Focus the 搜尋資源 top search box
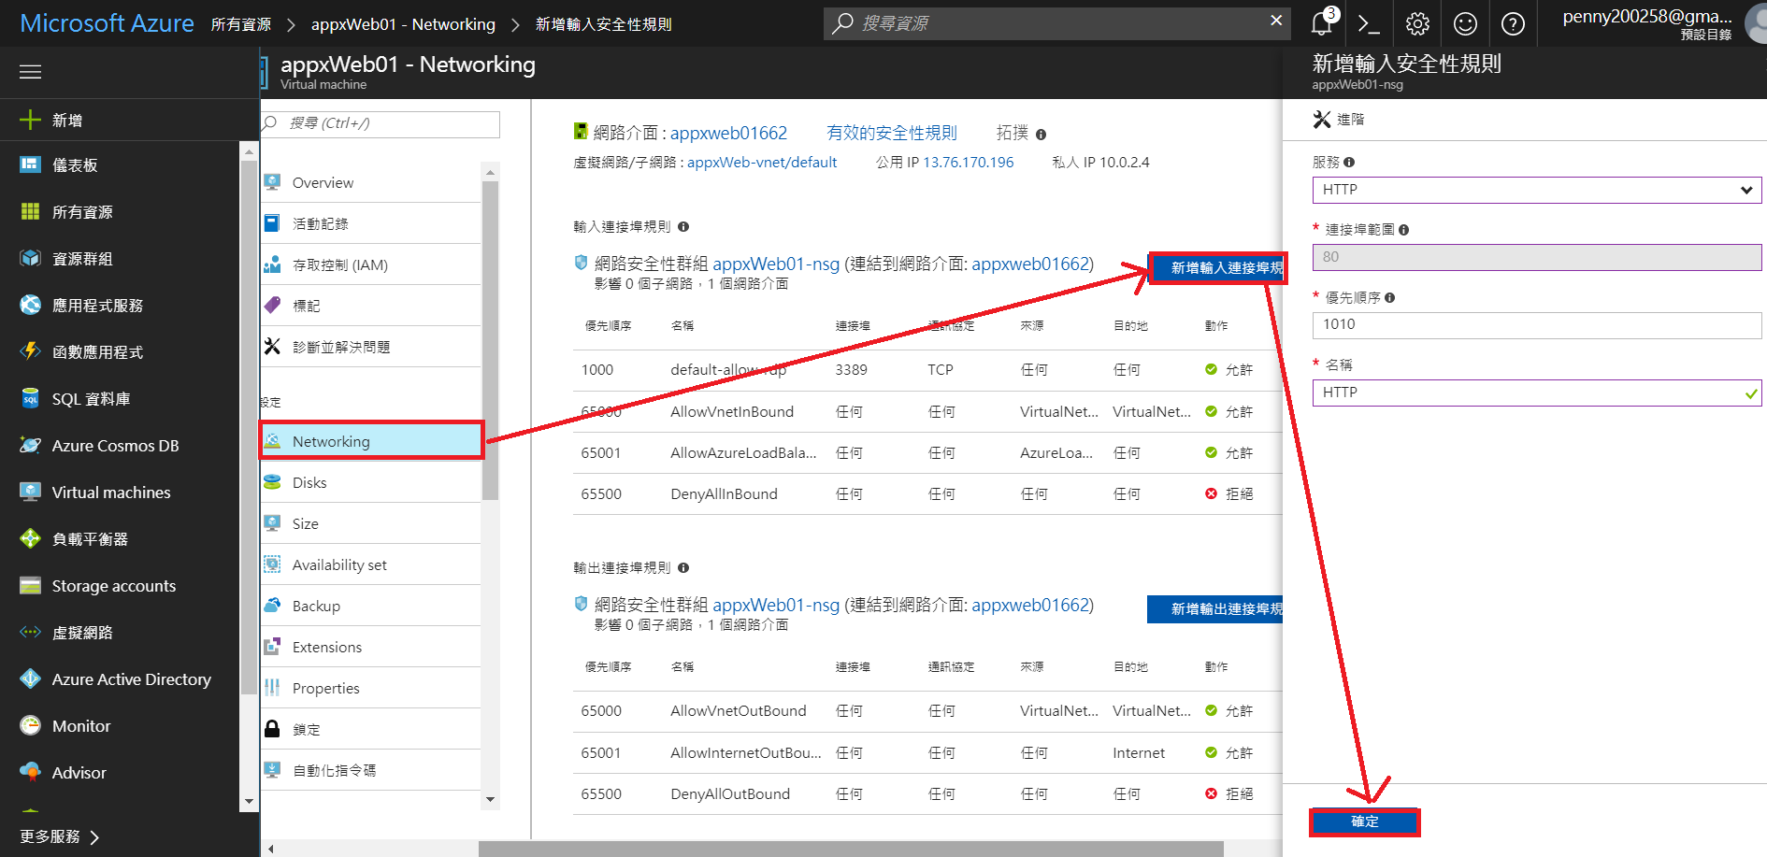Screen dimensions: 1767x857 1056,23
